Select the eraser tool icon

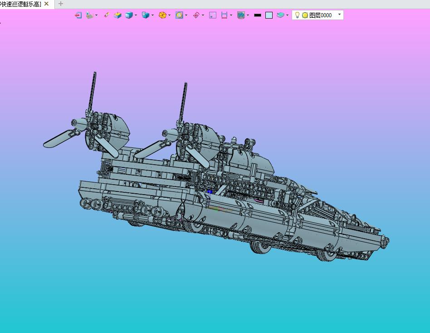point(107,15)
